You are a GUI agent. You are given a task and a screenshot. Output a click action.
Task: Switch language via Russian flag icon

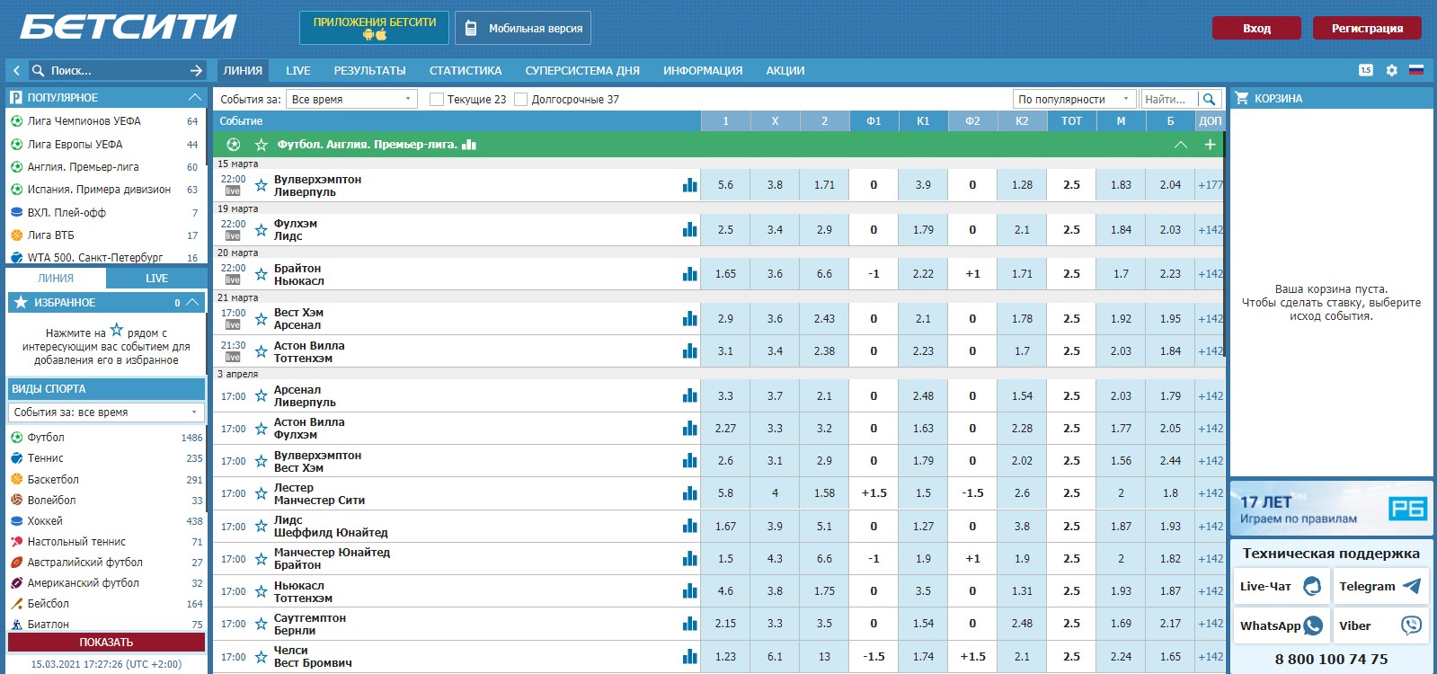(1416, 70)
